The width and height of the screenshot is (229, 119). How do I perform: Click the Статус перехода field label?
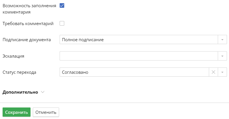coord(19,72)
